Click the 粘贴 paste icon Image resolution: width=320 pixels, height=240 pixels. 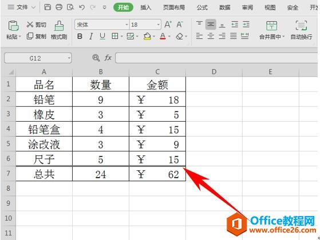(x=14, y=26)
